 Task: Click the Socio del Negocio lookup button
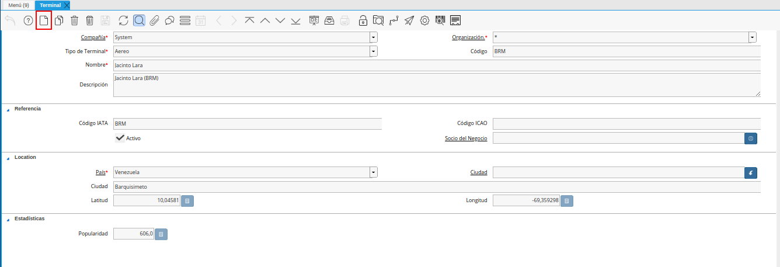751,138
